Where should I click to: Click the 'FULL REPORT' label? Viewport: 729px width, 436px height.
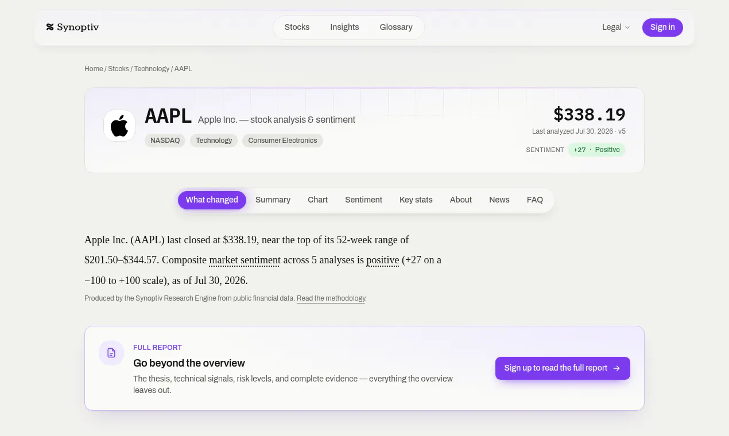click(x=157, y=348)
